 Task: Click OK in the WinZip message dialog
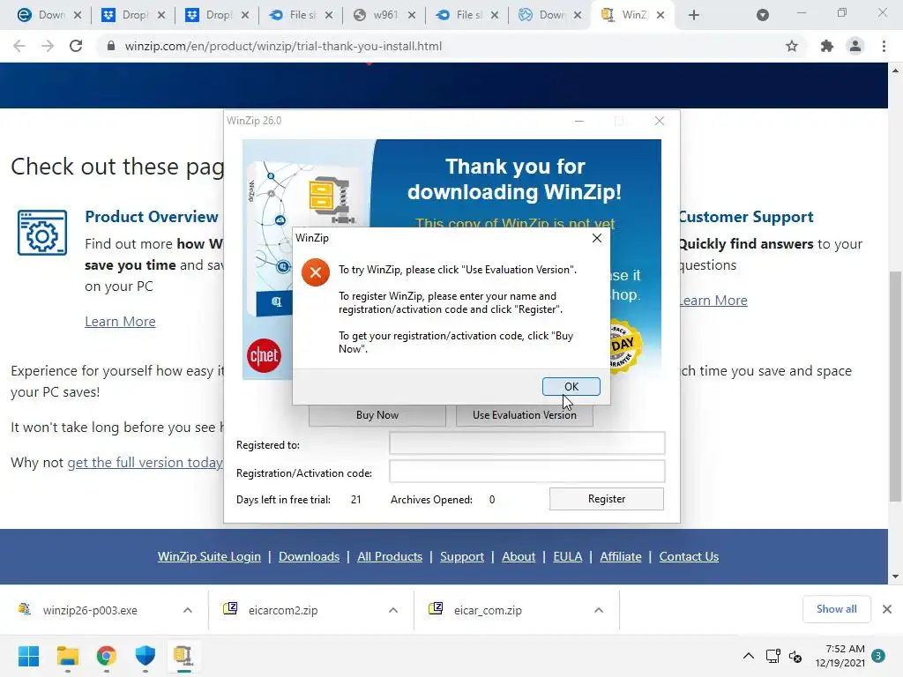(x=571, y=386)
